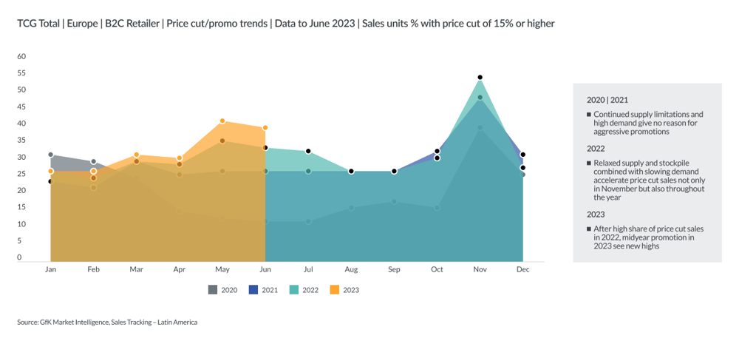Select the Nov label on the x-axis
Image resolution: width=739 pixels, height=344 pixels.
480,270
